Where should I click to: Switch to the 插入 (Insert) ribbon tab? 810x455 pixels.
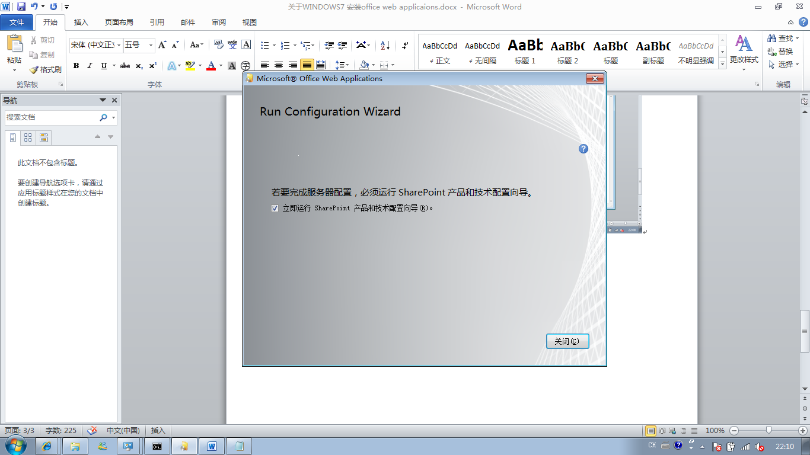[x=81, y=23]
